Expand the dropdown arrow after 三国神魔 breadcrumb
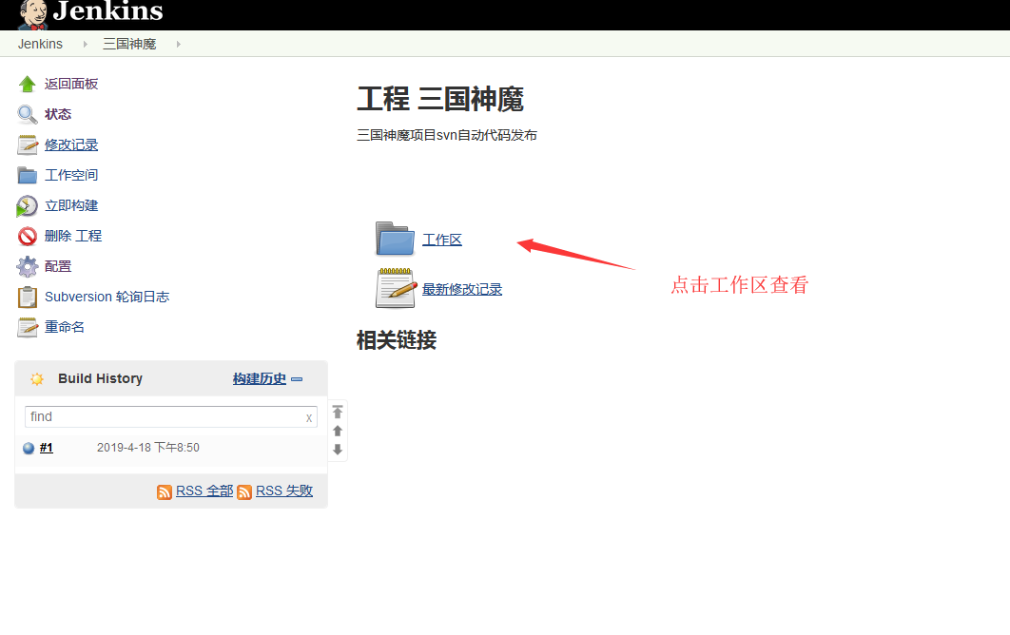1010x635 pixels. [x=178, y=45]
